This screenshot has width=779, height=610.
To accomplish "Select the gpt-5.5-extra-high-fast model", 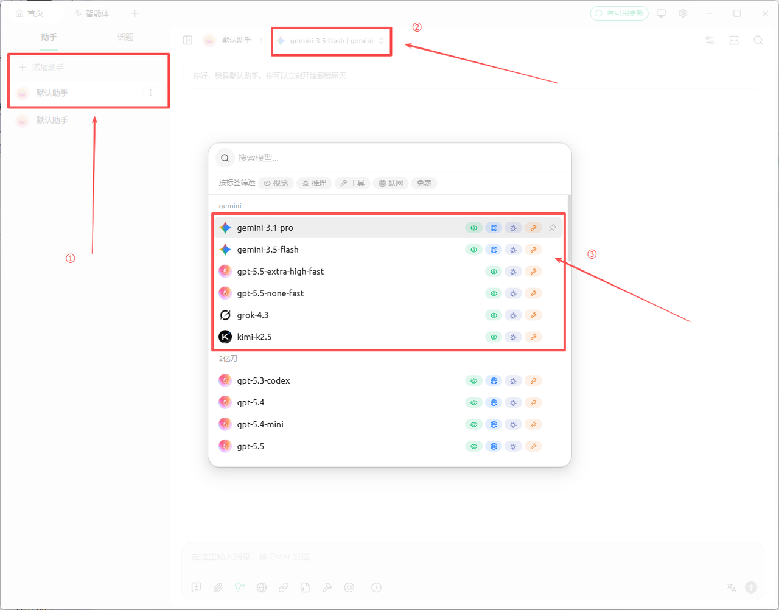I will click(388, 272).
